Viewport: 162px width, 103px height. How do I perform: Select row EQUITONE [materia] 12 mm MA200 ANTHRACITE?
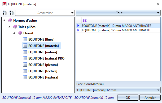point(118,26)
